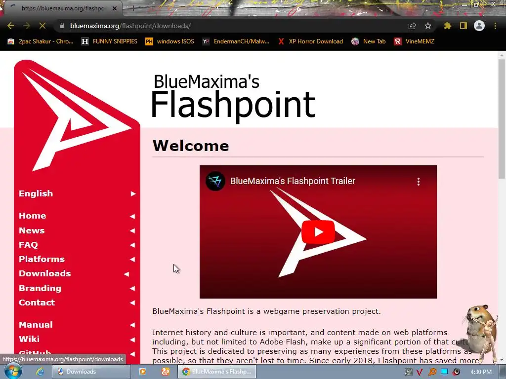Image resolution: width=506 pixels, height=379 pixels.
Task: Click the arrow beside Contact
Action: point(132,303)
